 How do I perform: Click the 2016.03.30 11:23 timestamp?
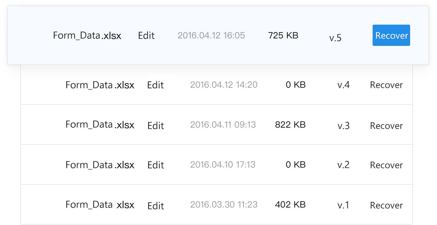[x=224, y=205]
